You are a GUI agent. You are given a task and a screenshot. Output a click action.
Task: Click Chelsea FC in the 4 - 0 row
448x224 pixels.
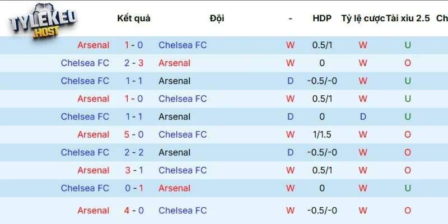tap(183, 211)
